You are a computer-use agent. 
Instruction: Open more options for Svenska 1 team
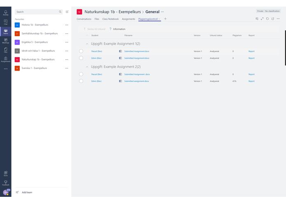tap(67, 68)
